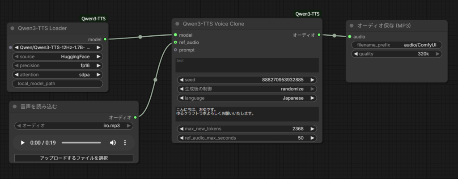
Task: Decrease max_new_tokens with left arrow
Action: click(x=181, y=129)
